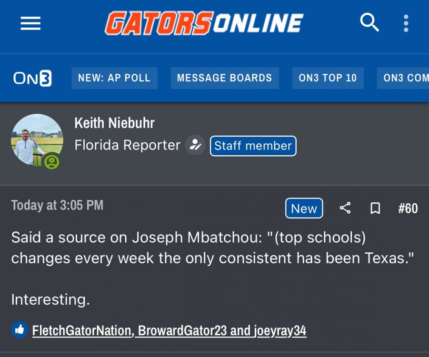Click the Gators Online logo
This screenshot has height=357, width=429.
204,23
